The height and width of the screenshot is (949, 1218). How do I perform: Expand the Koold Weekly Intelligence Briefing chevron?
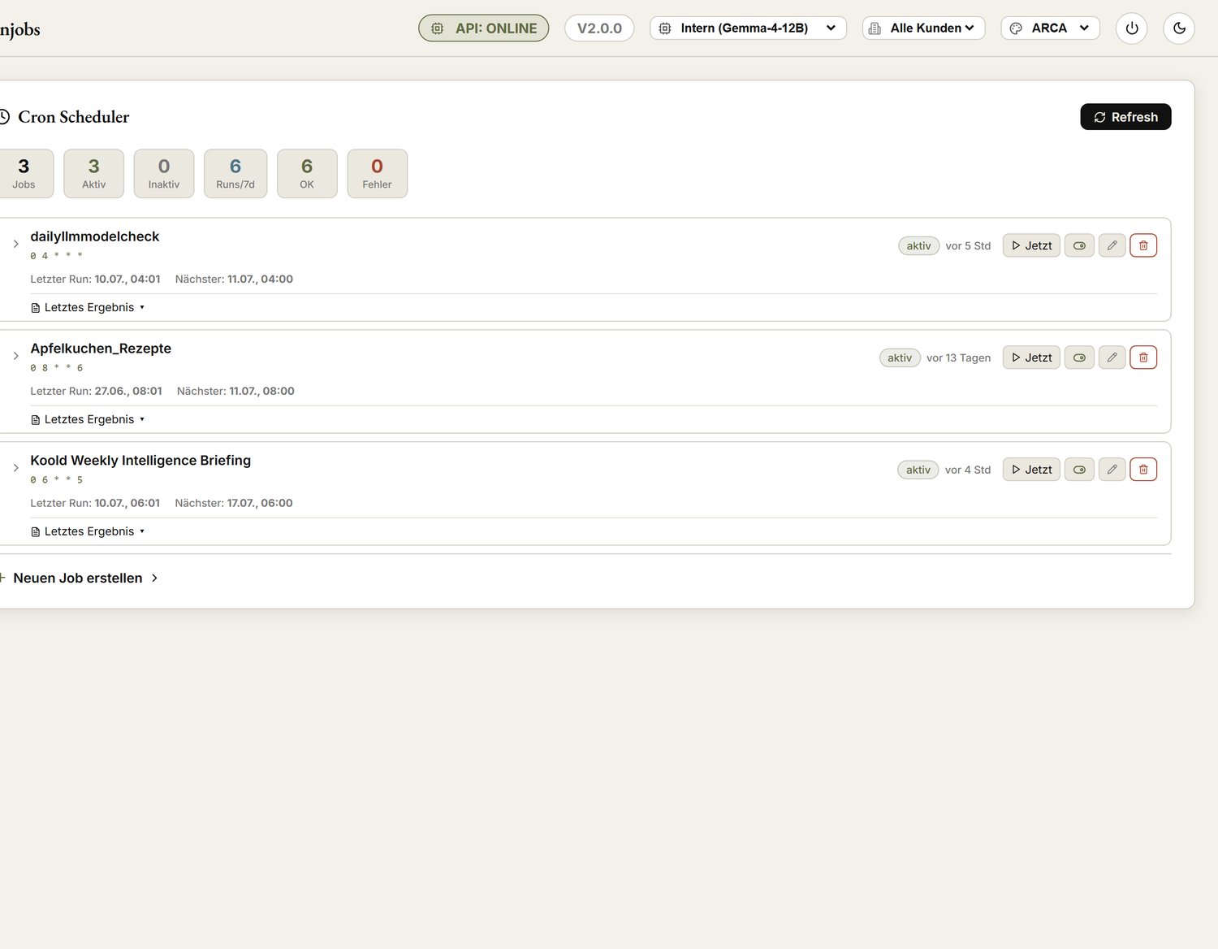[x=15, y=468]
